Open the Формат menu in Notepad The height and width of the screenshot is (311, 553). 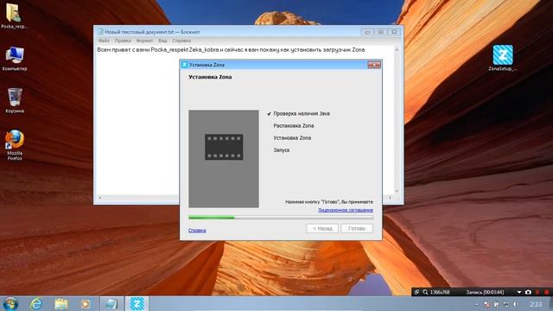click(x=144, y=41)
